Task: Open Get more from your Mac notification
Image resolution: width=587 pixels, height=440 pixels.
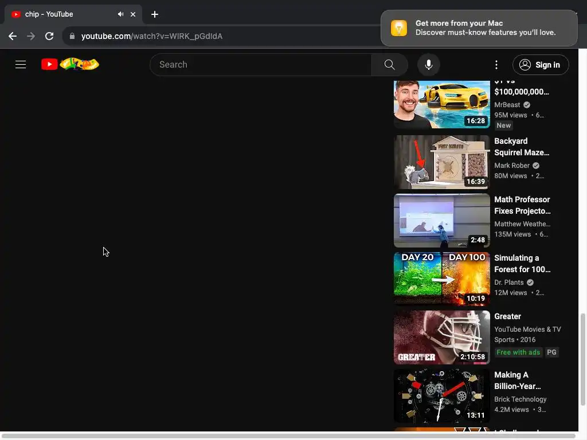Action: click(479, 28)
